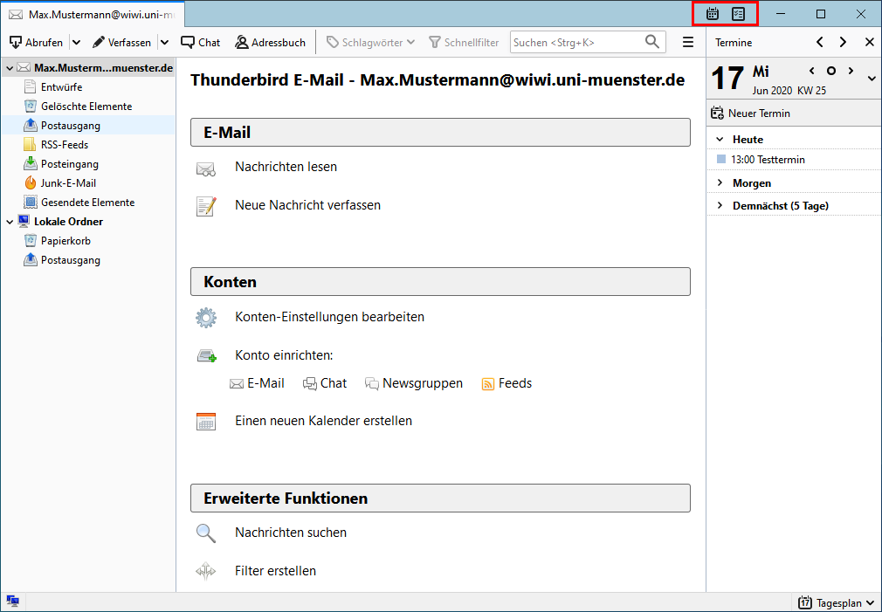The image size is (882, 612).
Task: Click the online status icon in status bar
Action: (x=12, y=602)
